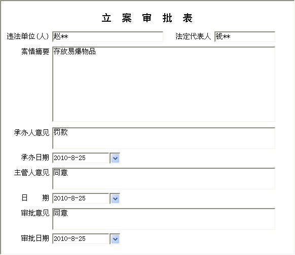Click the 违法单位(人) label
Screen dimensions: 295x255
coord(28,36)
